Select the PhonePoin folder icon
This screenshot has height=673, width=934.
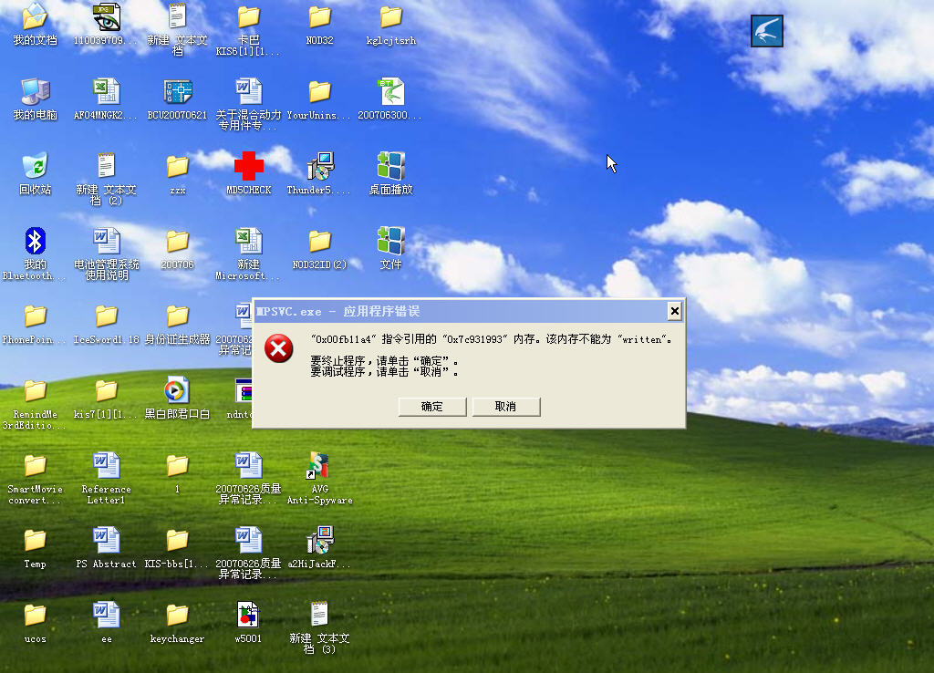click(x=35, y=325)
